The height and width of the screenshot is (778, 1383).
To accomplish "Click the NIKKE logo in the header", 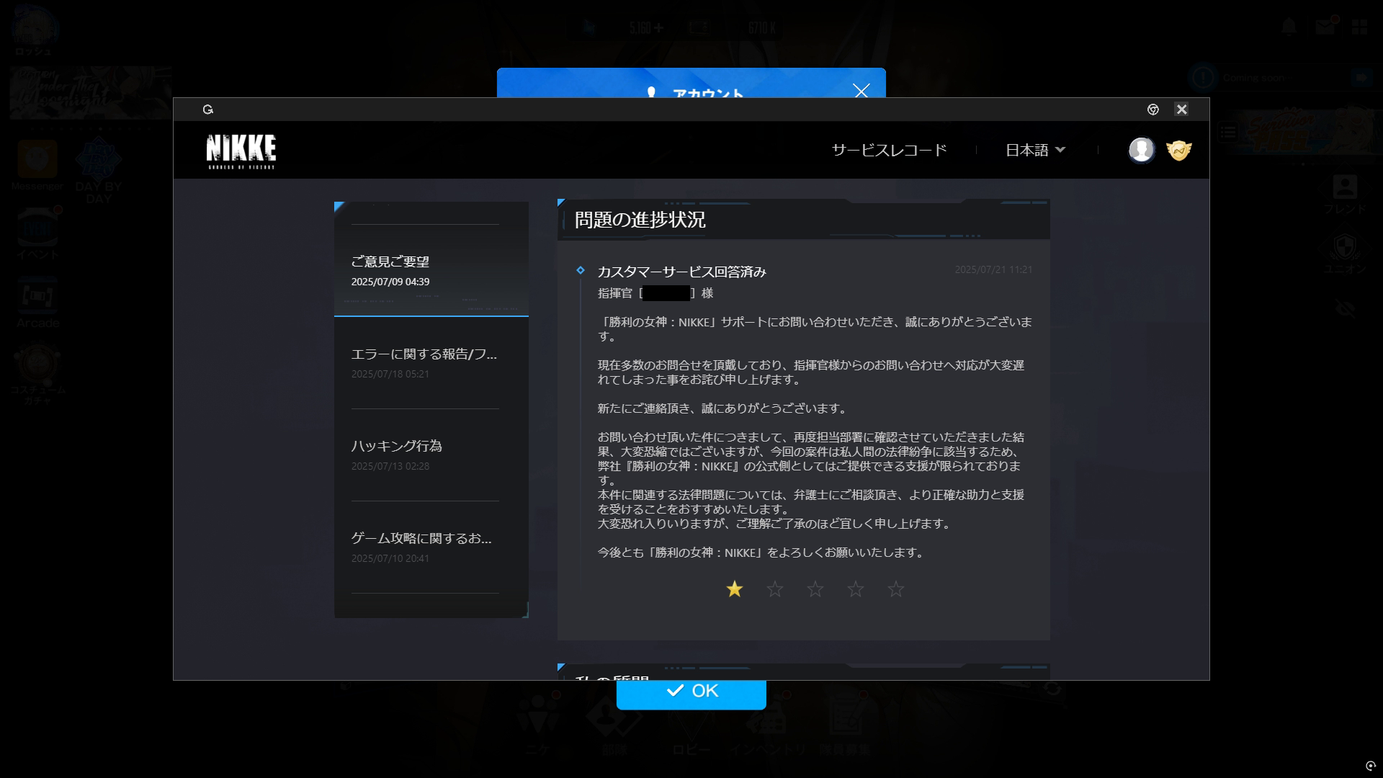I will pyautogui.click(x=241, y=151).
